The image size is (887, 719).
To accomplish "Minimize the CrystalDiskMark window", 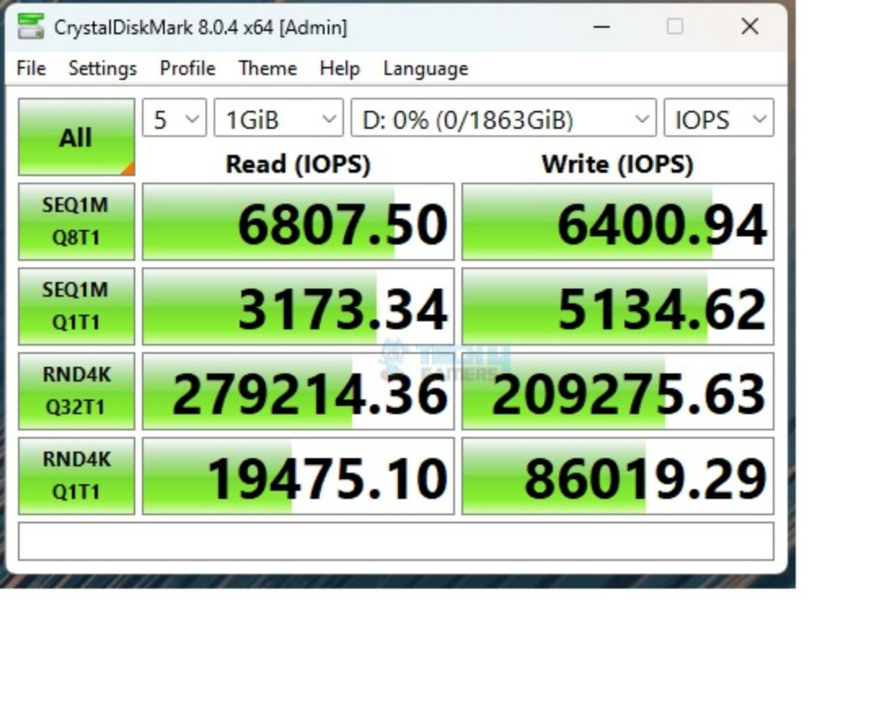I will coord(601,27).
